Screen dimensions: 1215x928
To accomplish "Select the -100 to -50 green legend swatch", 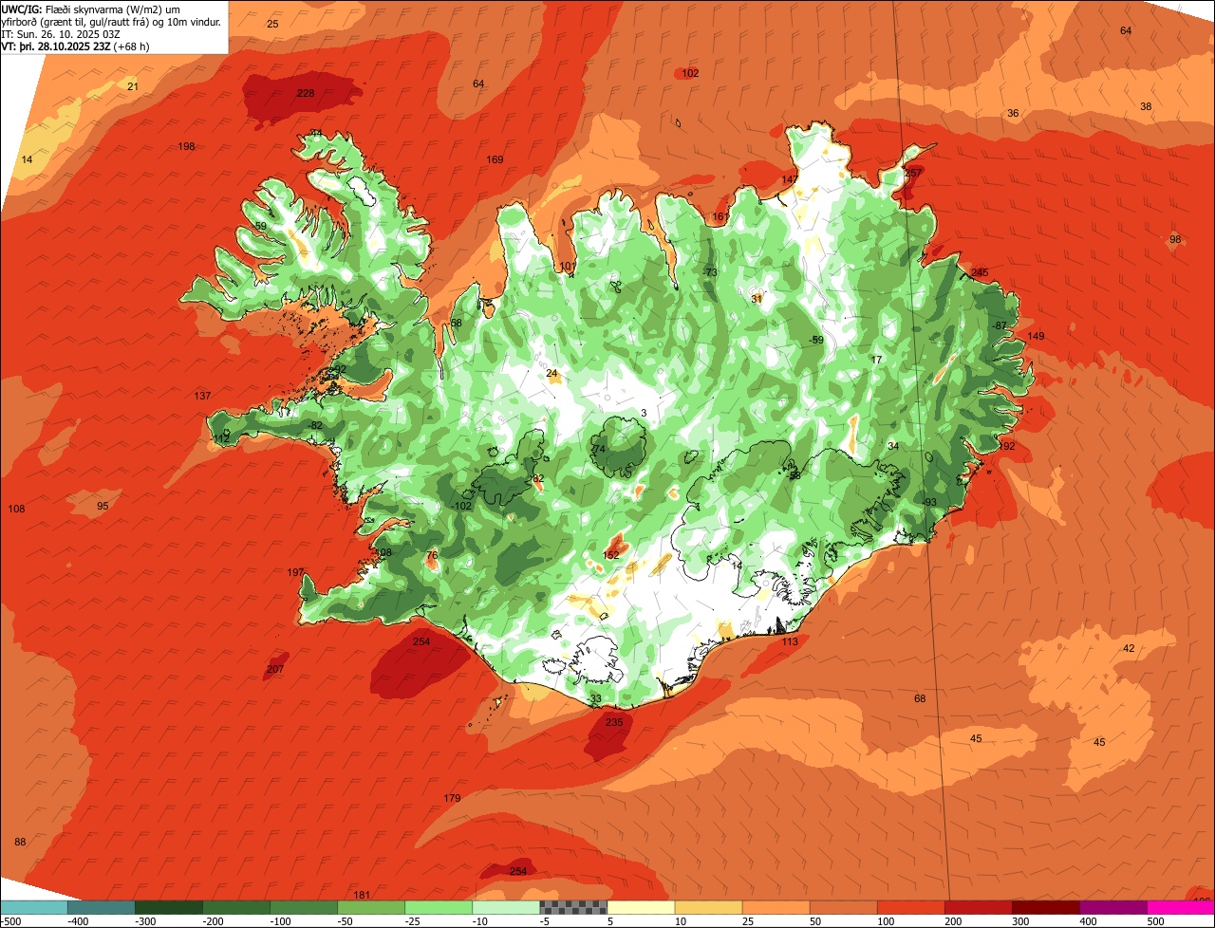I will tap(304, 906).
